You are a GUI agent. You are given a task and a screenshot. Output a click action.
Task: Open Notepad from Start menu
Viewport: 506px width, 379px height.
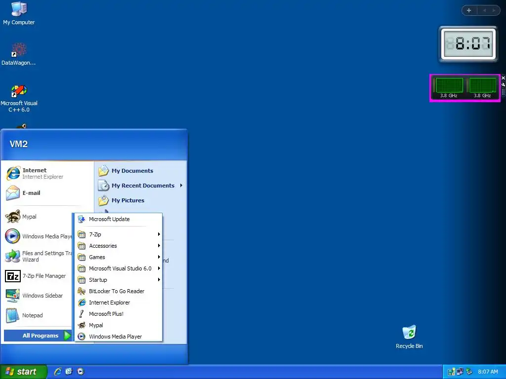(x=38, y=315)
